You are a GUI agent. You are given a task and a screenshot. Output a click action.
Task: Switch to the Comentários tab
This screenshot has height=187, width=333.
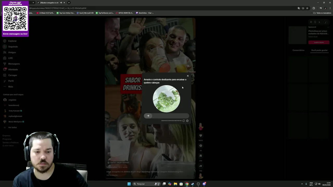298,50
